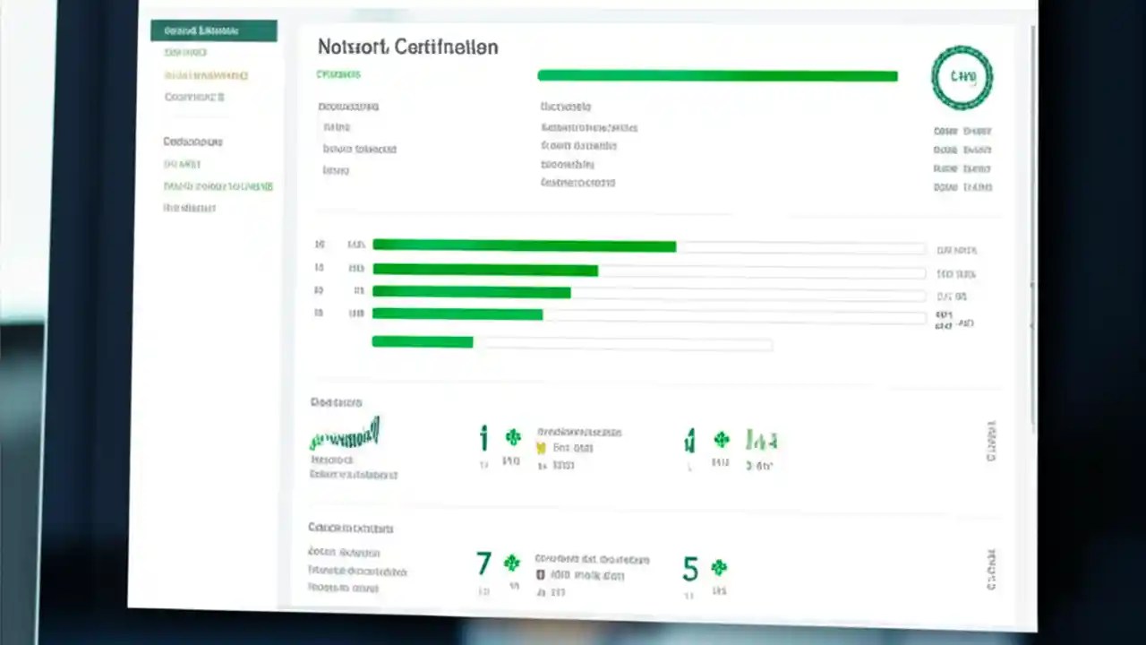Click the dark square icon near the 7 statistic

541,574
